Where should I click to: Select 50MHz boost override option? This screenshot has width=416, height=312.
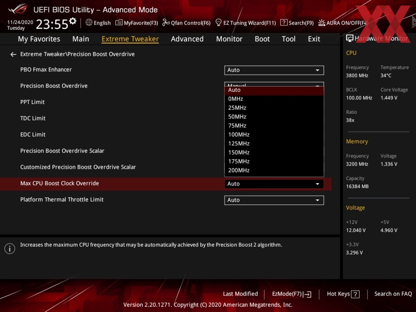click(274, 117)
